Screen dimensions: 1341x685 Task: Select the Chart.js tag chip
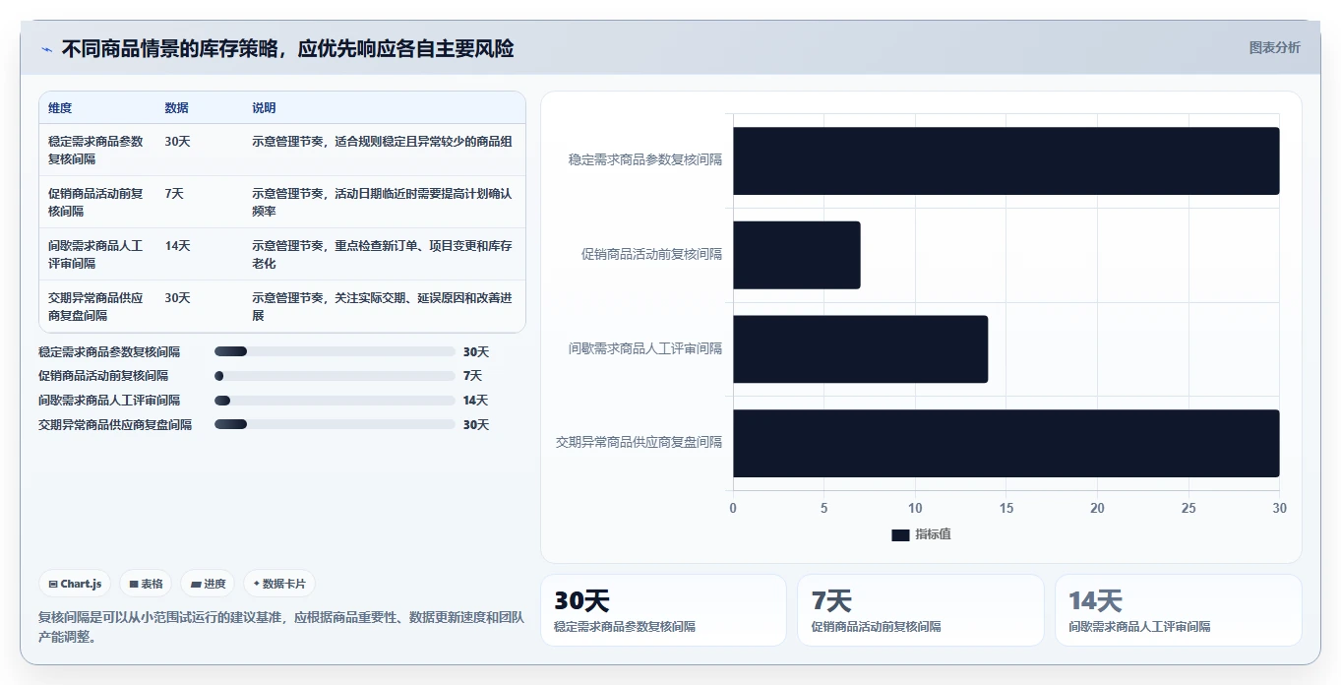[76, 584]
